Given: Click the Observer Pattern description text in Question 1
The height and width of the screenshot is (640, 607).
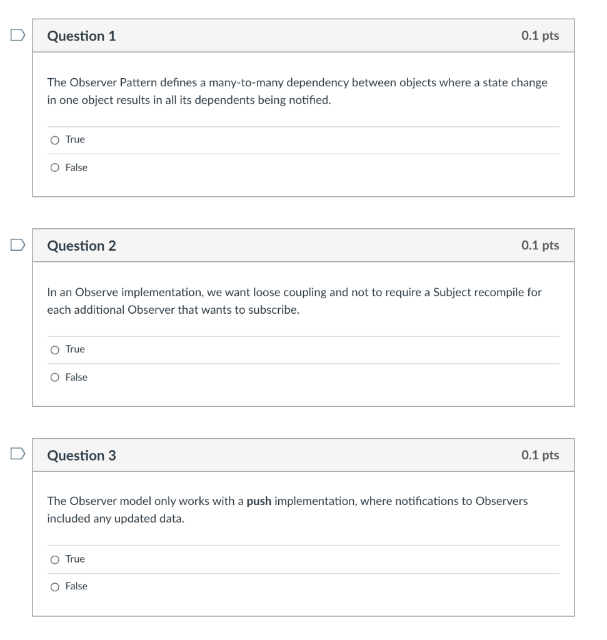Looking at the screenshot, I should point(297,91).
